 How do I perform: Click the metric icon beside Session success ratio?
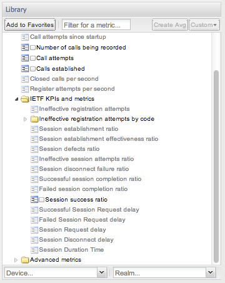click(34, 200)
